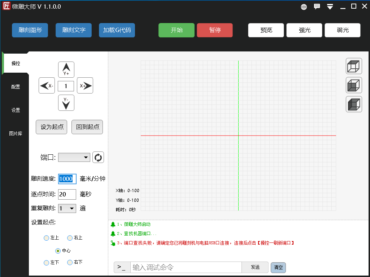Viewport: 370px width, 277px height.
Task: Open the 端口 port dropdown
Action: point(74,157)
